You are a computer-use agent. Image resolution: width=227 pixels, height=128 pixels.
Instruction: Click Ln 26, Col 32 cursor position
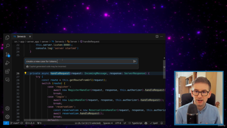pos(88,123)
